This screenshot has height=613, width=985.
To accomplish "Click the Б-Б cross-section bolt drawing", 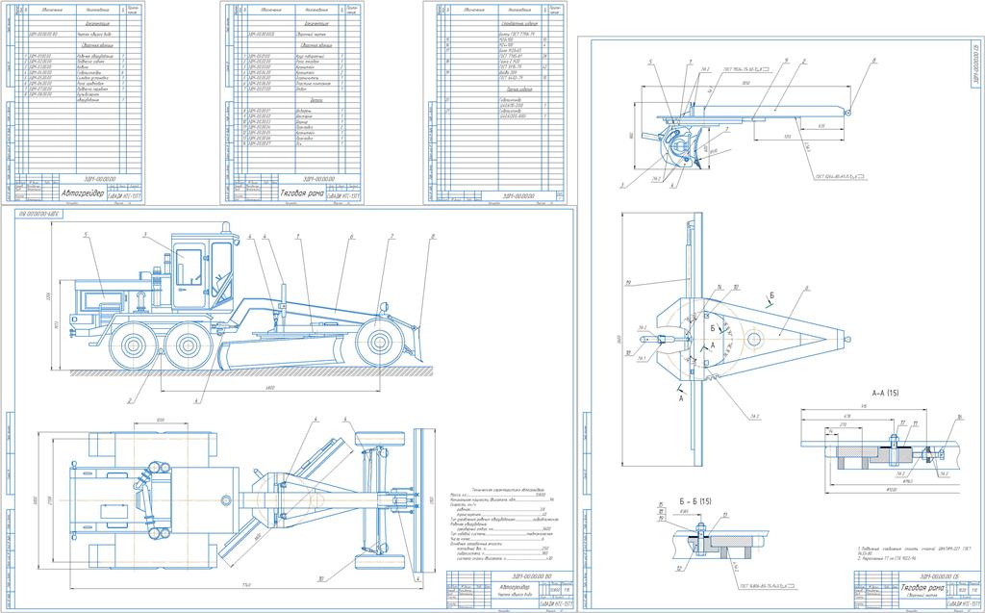I will click(x=722, y=541).
